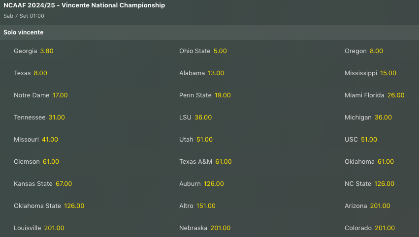
Task: Select LSU odds 36.00
Action: pos(203,118)
